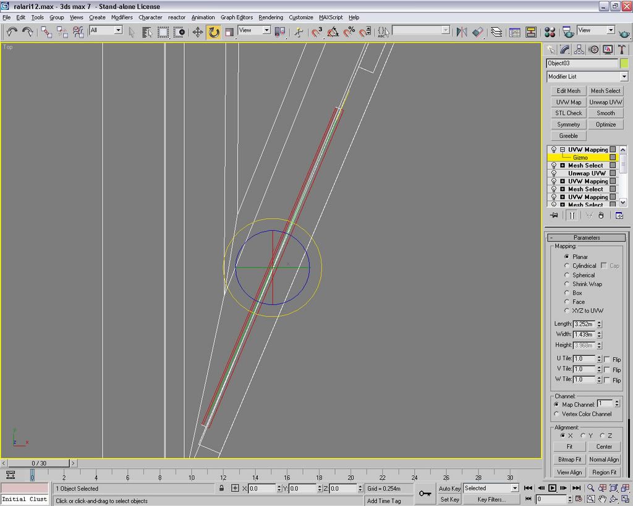Activate the Select and Scale tool
Image resolution: width=633 pixels, height=506 pixels.
pyautogui.click(x=229, y=32)
